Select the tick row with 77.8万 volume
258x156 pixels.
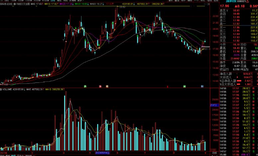point(239,138)
